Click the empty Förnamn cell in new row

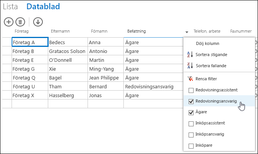[106, 104]
